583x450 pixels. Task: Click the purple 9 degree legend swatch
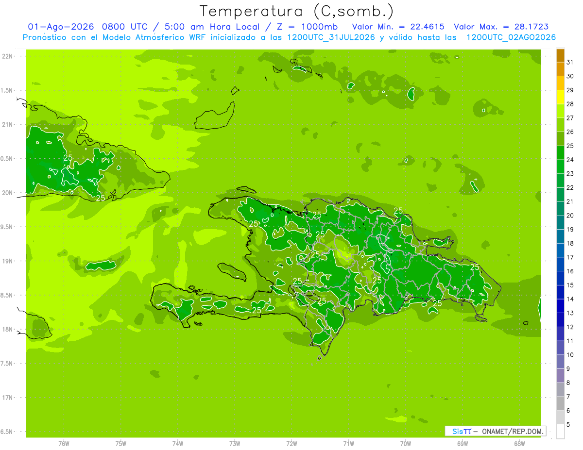[x=560, y=362]
